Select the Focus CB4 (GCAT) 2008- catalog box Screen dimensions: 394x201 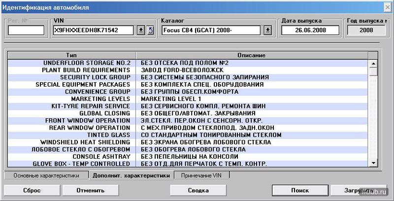(x=211, y=31)
